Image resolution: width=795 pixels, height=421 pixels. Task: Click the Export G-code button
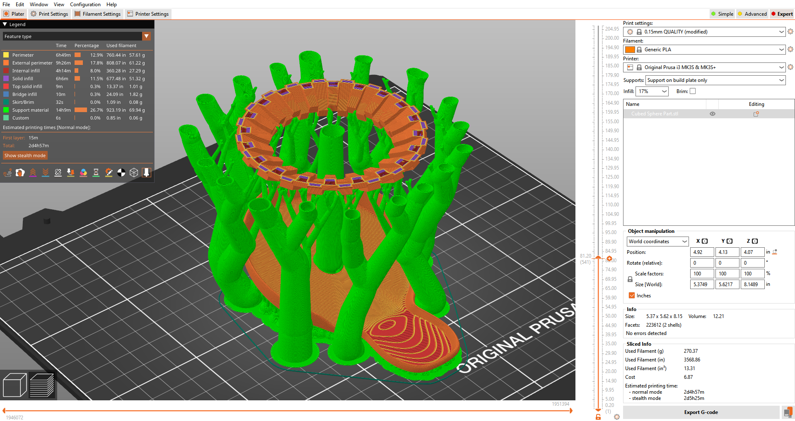(x=701, y=412)
